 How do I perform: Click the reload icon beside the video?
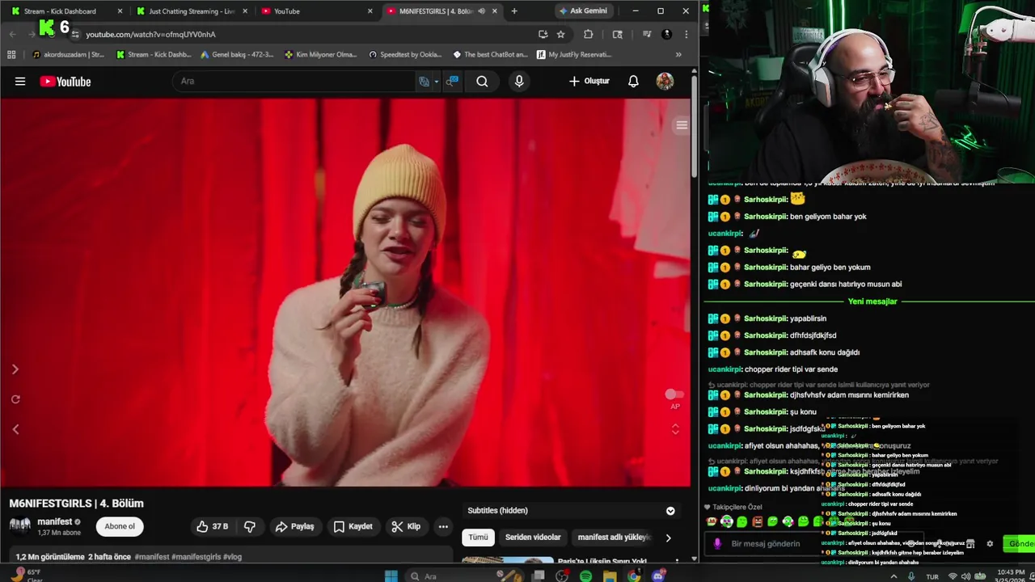click(x=15, y=399)
